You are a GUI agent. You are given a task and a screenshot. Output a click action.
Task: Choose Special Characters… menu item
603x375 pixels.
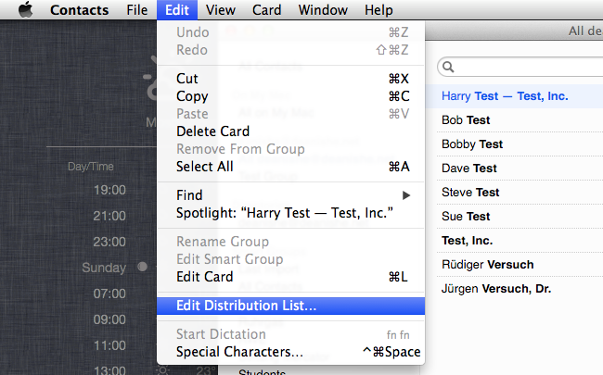tap(290, 352)
